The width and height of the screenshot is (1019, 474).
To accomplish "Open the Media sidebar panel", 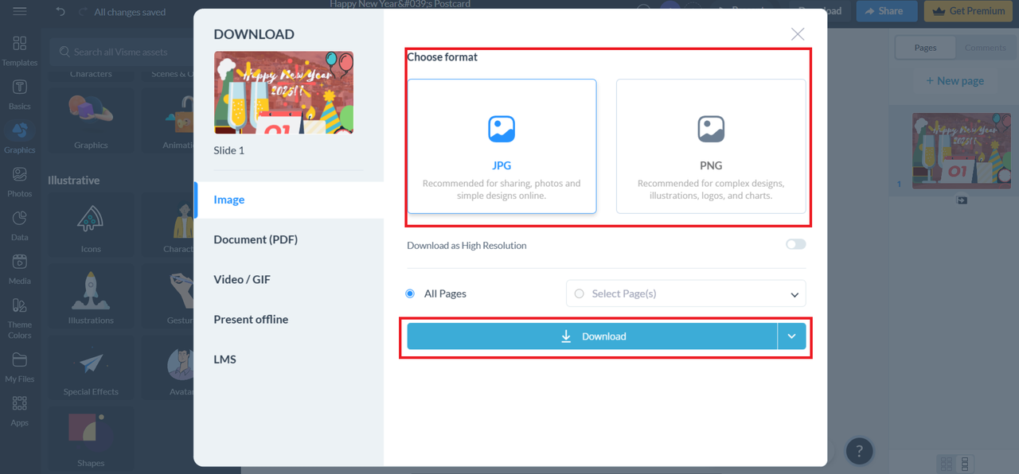I will pyautogui.click(x=20, y=270).
